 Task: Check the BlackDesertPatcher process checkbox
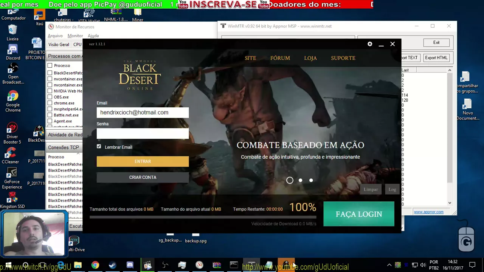pyautogui.click(x=50, y=73)
